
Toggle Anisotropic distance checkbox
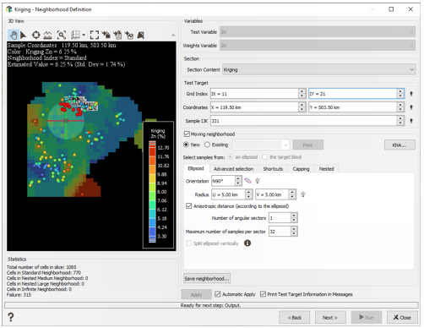tap(189, 206)
